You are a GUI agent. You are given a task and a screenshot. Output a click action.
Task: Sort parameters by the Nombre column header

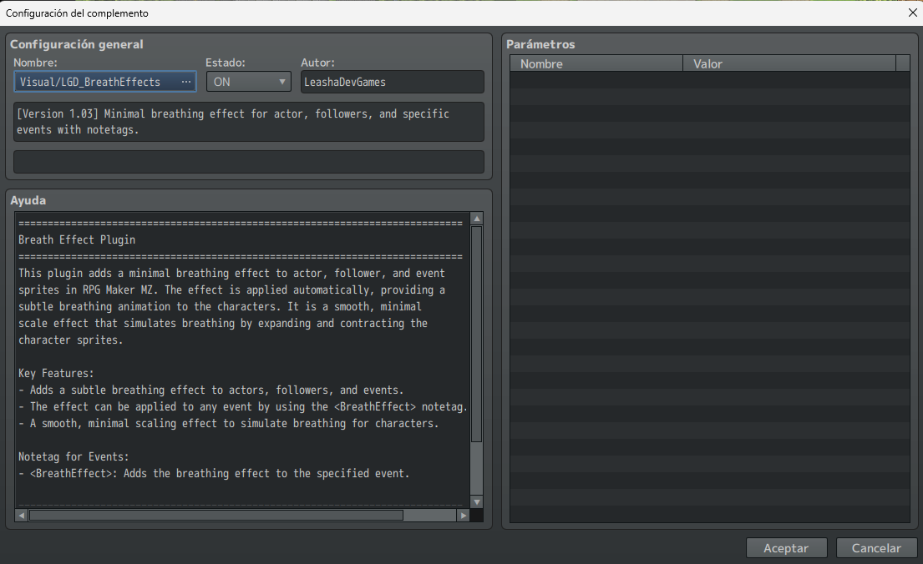click(x=596, y=63)
